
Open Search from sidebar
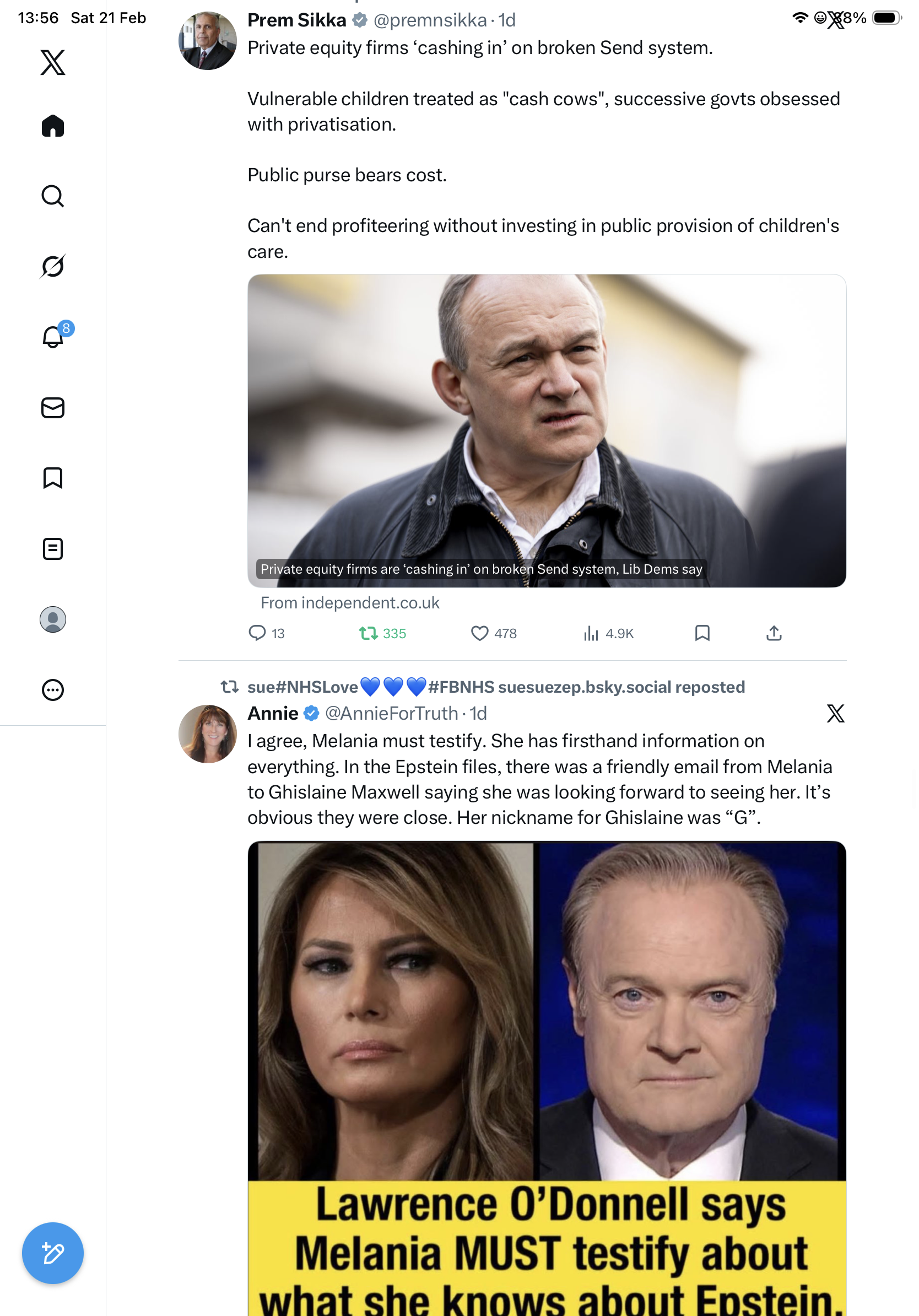[x=53, y=196]
